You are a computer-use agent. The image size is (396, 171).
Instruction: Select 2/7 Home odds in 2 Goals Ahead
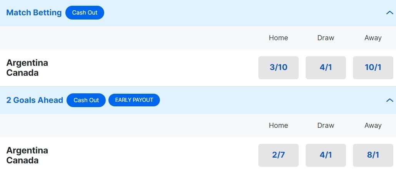pos(278,155)
